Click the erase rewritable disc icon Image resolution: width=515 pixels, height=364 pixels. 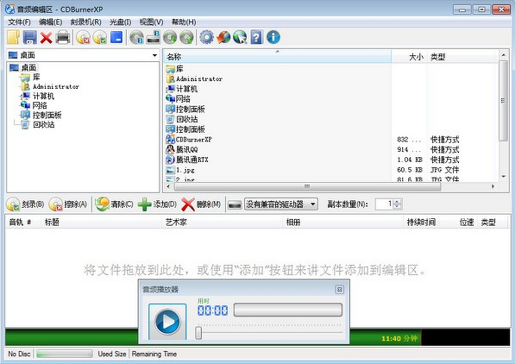pos(84,37)
